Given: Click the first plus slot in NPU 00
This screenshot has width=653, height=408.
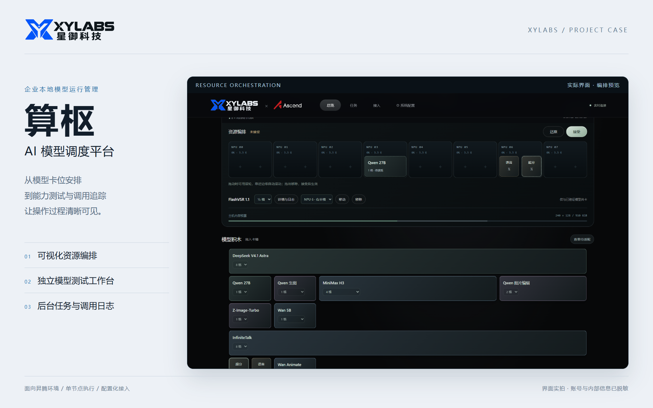Looking at the screenshot, I should tap(240, 167).
